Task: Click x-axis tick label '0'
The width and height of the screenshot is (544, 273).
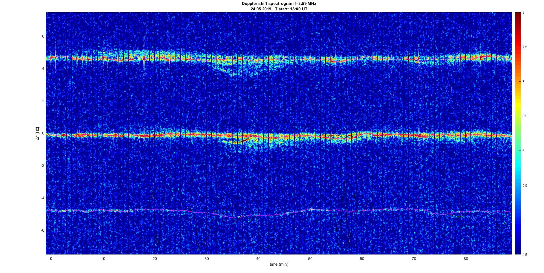Action: [51, 259]
